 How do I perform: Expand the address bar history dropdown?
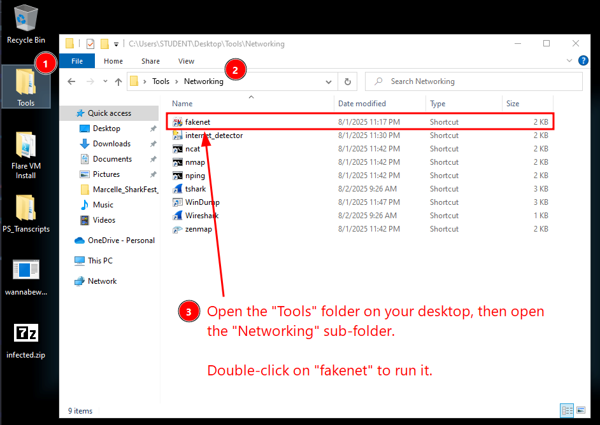[329, 81]
